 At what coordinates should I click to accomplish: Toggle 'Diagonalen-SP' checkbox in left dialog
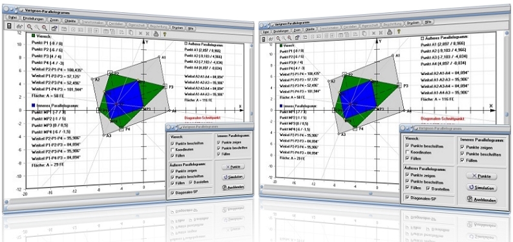[x=172, y=193]
